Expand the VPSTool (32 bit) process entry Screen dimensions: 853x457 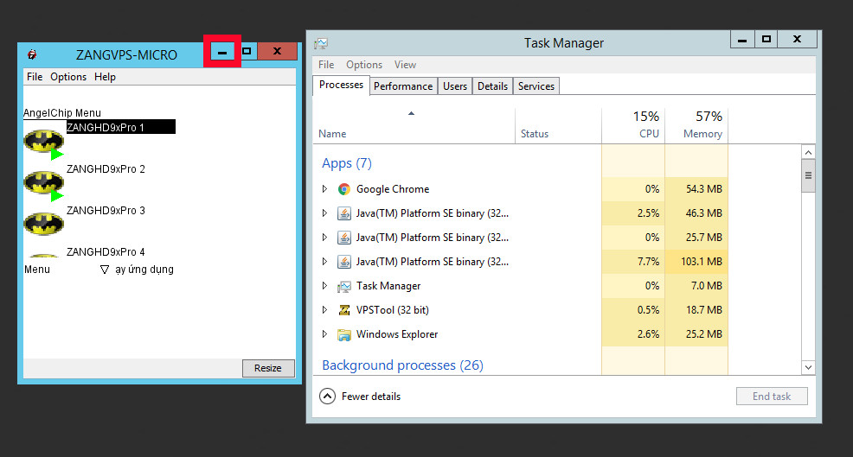pos(324,310)
